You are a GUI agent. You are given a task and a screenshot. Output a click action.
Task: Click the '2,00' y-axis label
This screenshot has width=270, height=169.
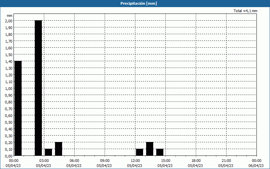[9, 21]
